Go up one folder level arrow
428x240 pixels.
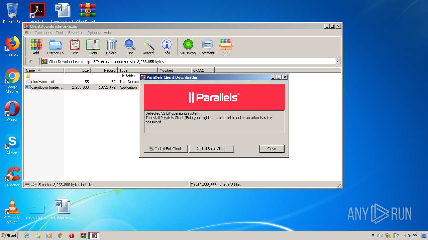(x=31, y=61)
